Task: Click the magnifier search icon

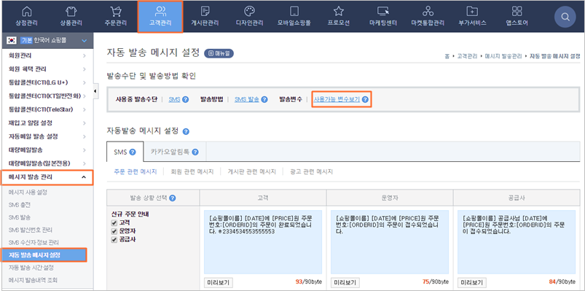Action: point(565,17)
